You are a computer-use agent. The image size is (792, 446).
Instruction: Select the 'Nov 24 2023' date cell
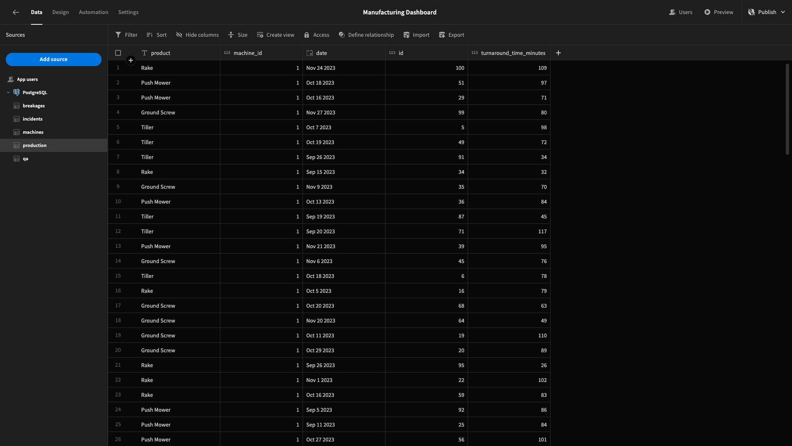[x=344, y=68]
